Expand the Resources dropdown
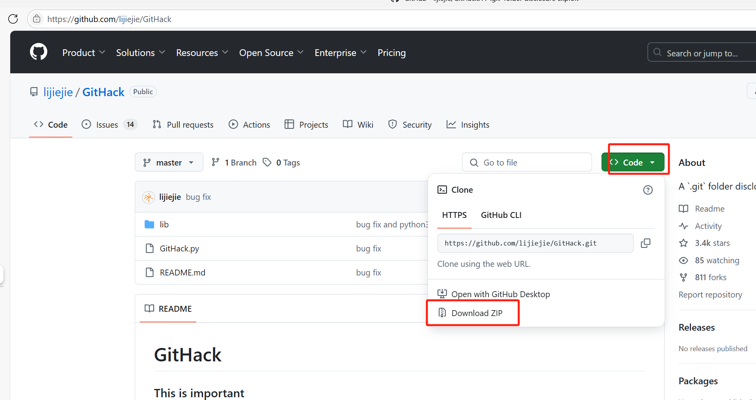 (202, 52)
